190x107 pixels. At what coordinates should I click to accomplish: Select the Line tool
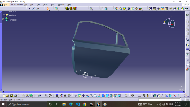(x=33, y=9)
